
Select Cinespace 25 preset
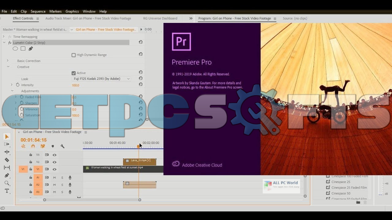pos(341,182)
